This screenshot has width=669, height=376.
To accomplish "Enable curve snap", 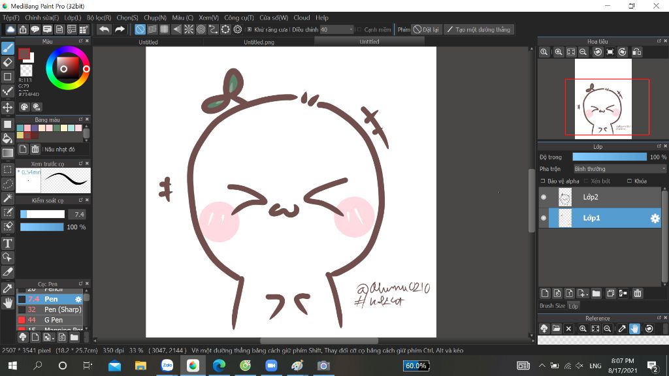I will [x=214, y=29].
